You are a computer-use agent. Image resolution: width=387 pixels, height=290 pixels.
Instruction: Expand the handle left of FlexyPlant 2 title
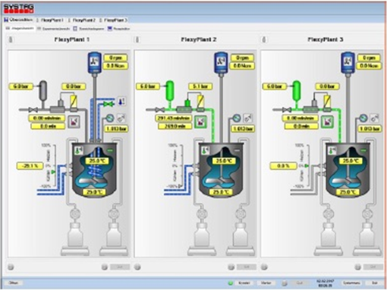(x=137, y=39)
